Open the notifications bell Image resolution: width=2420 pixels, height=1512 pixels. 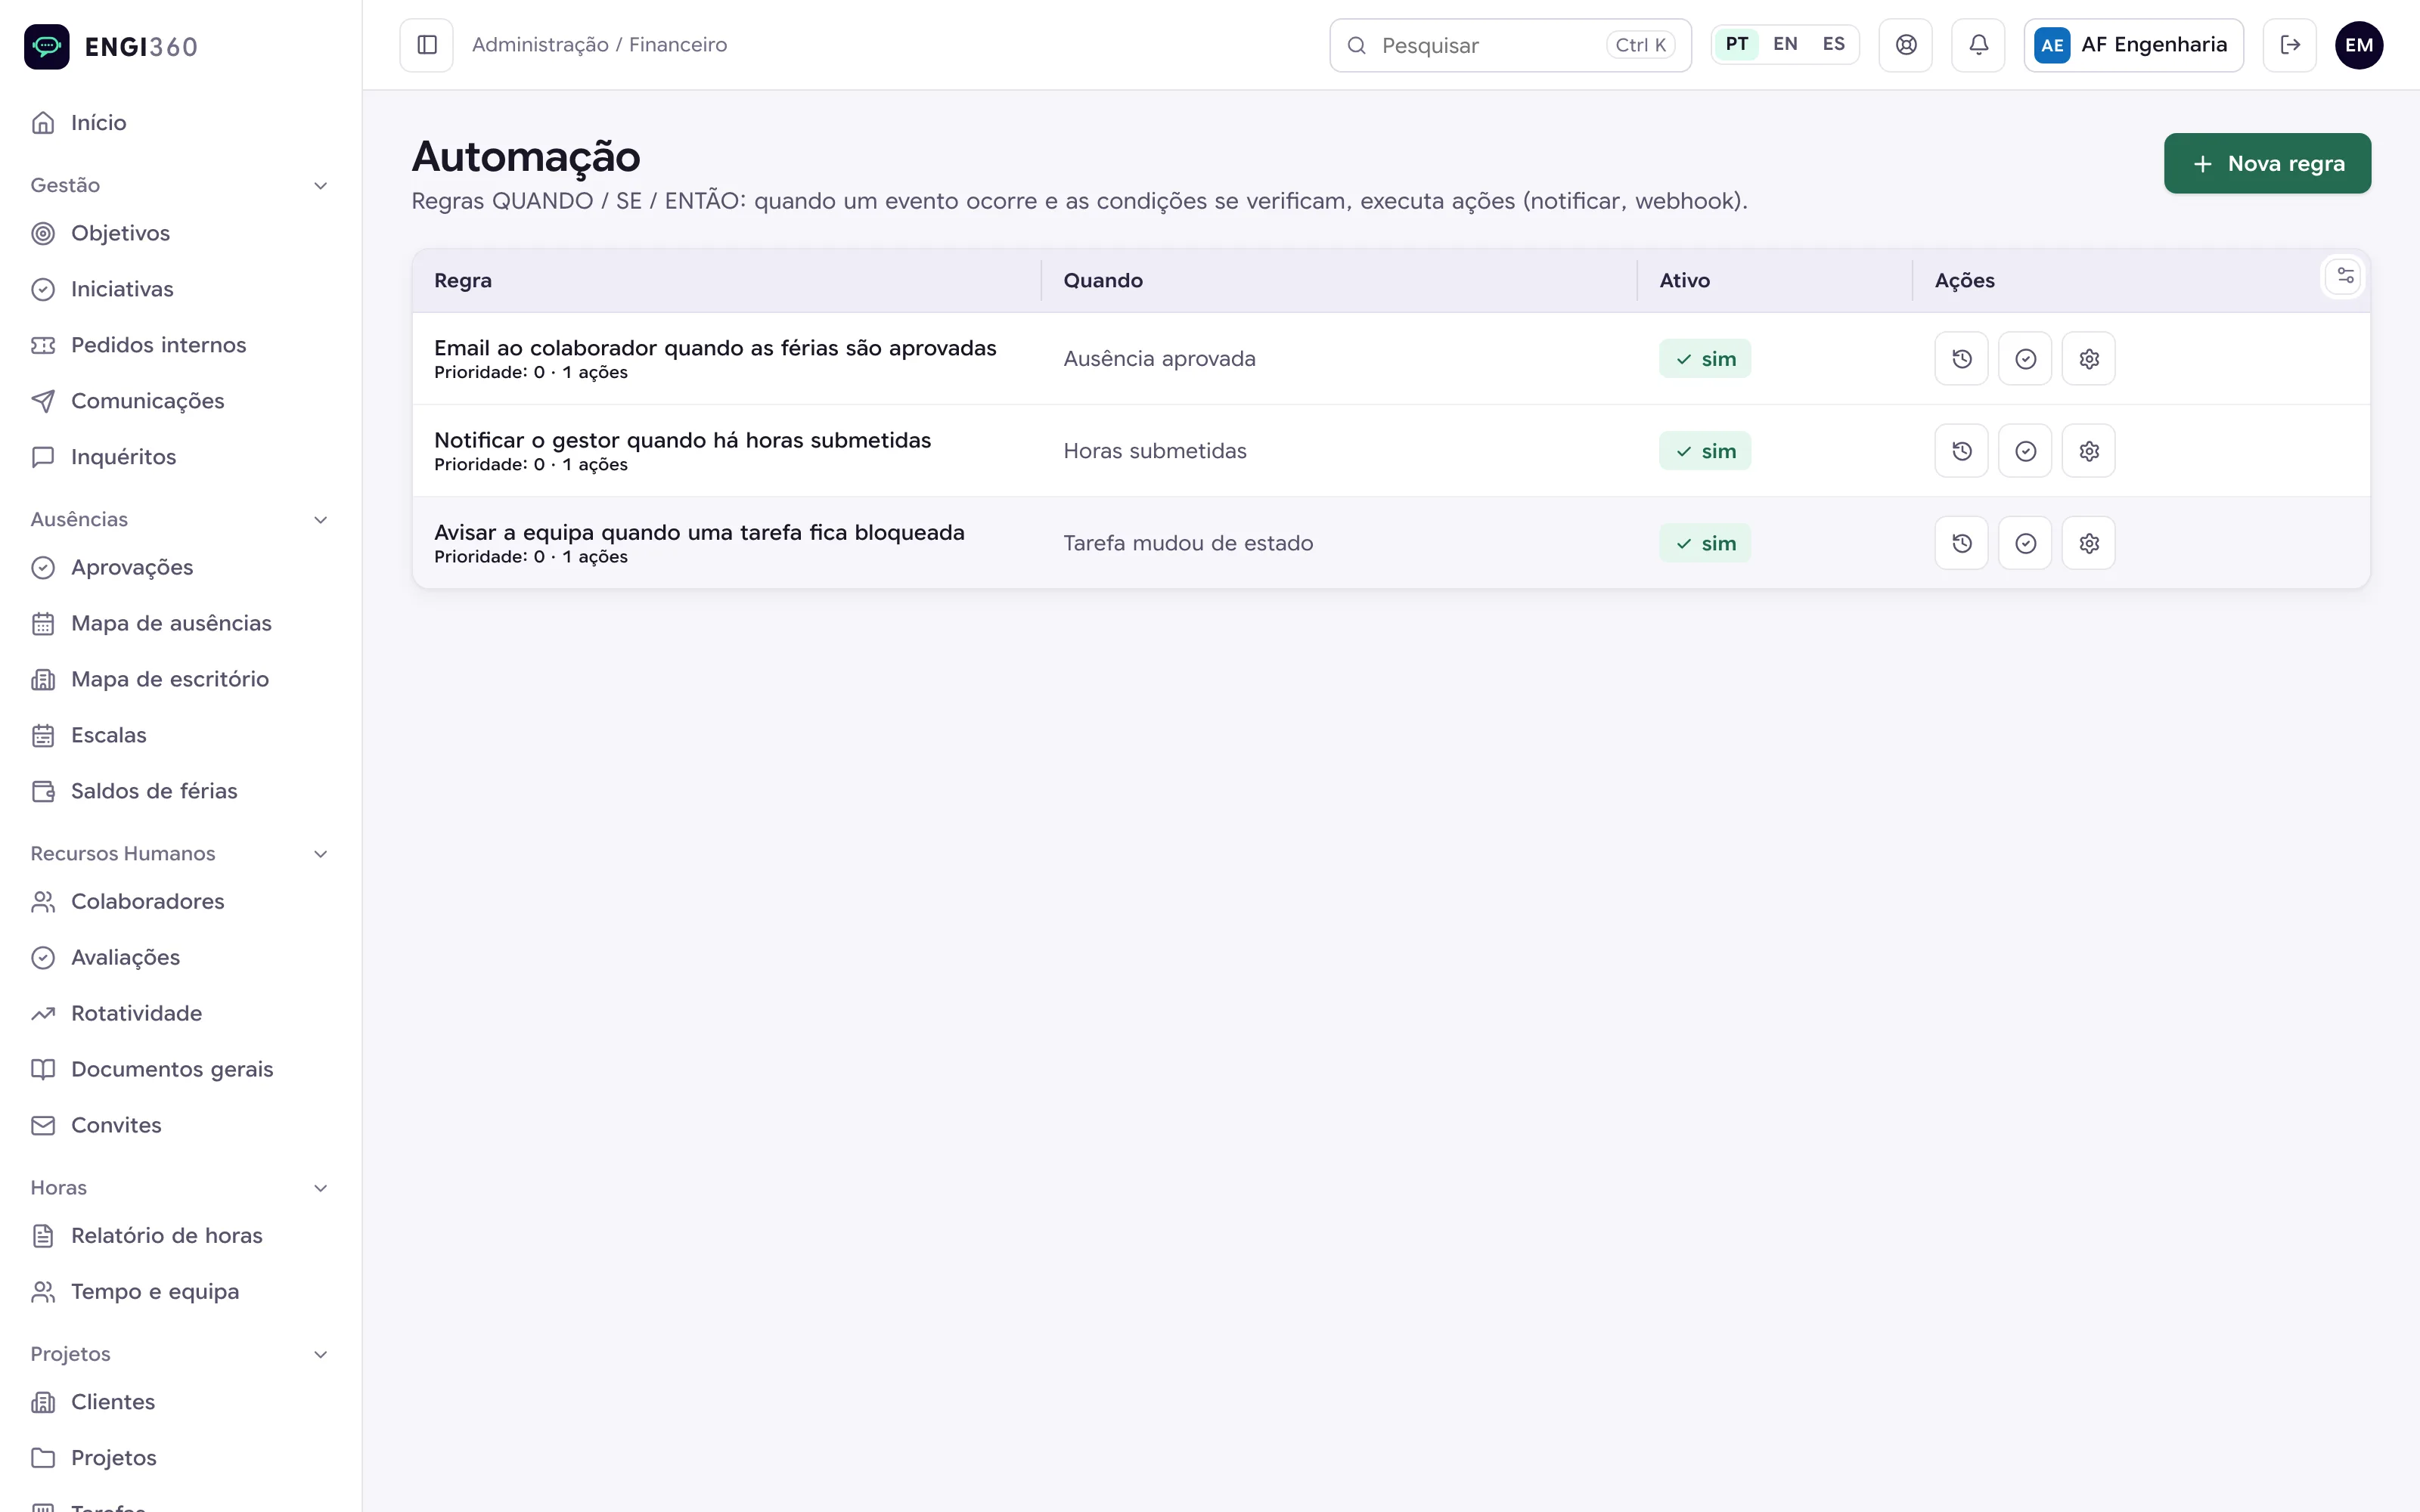pos(1978,45)
